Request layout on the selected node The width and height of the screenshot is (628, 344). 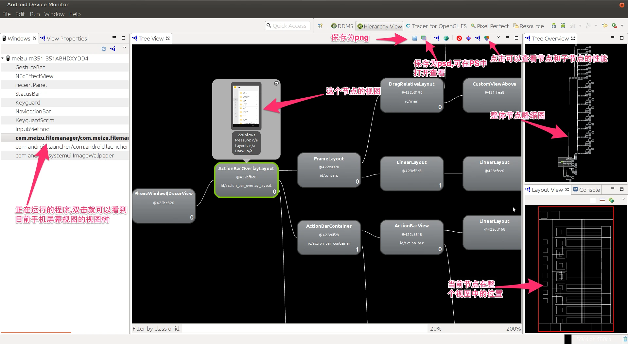coord(468,38)
